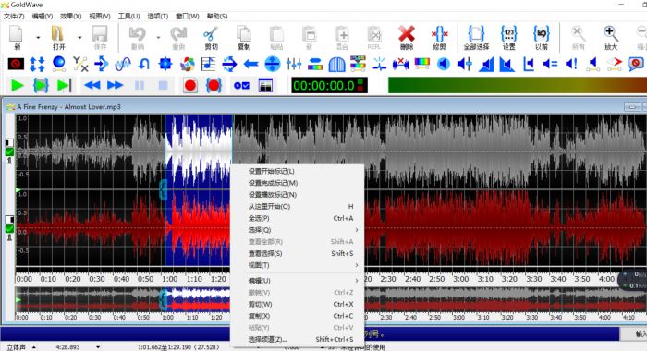647x351 pixels.
Task: Click the control window layout icon
Action: 265,86
